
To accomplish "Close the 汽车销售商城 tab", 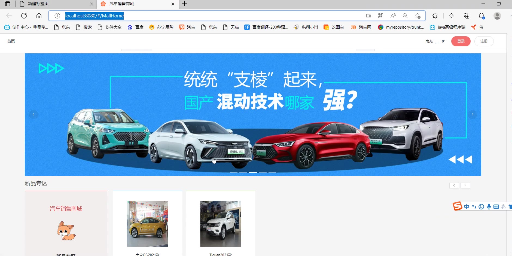I will 173,4.
